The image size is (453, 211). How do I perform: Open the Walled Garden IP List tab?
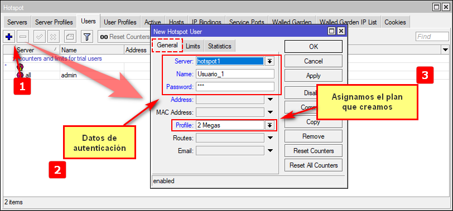(348, 22)
